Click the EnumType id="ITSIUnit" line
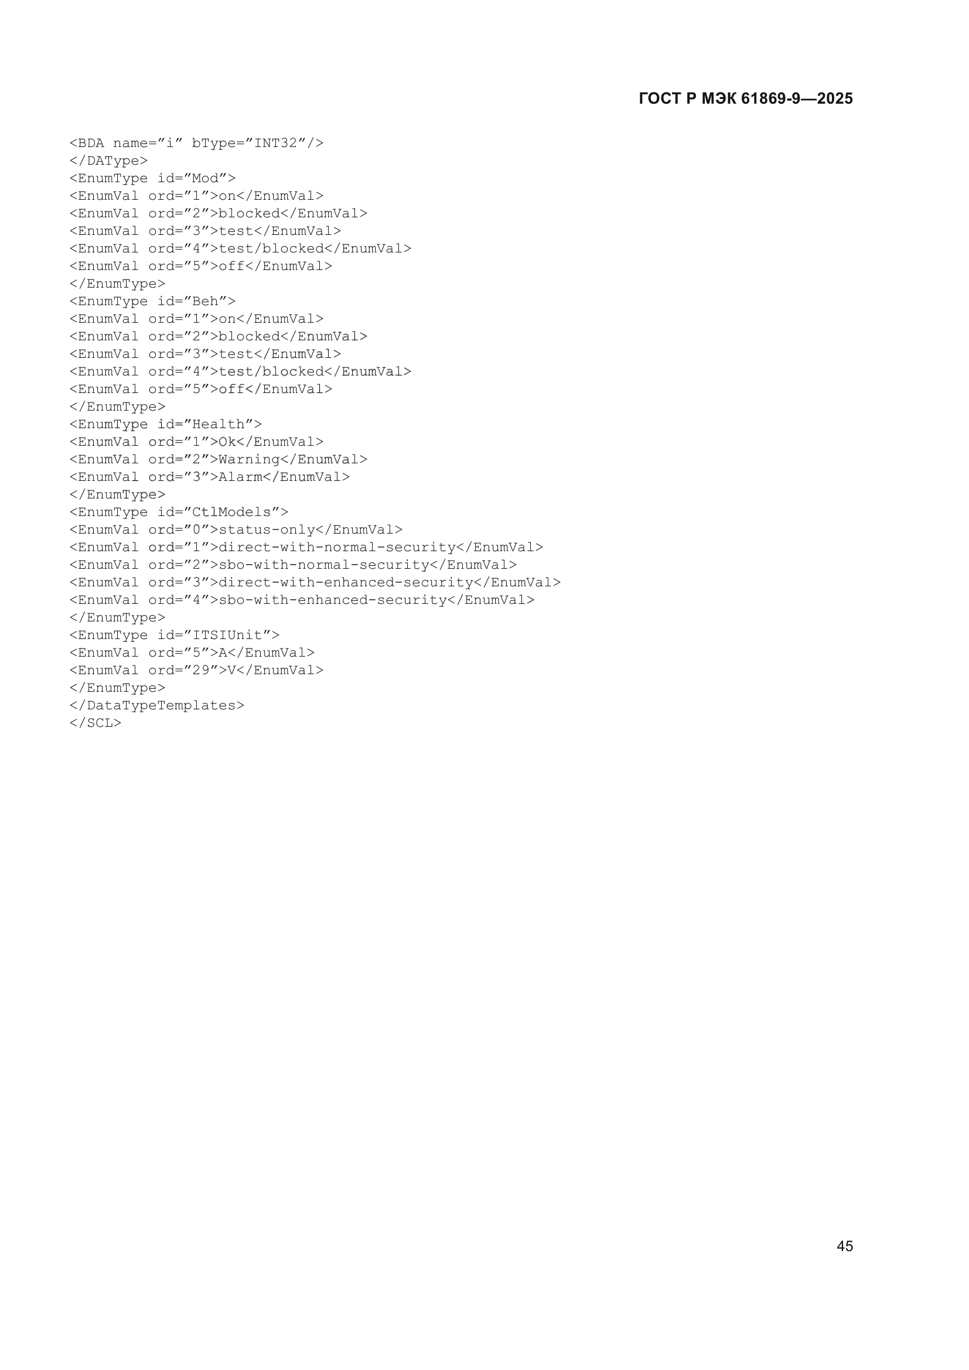969x1370 pixels. [x=175, y=635]
